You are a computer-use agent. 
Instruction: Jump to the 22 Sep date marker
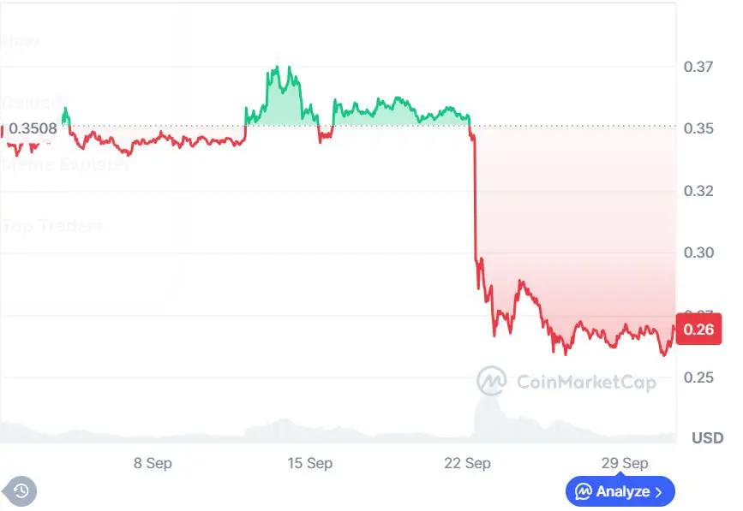pos(467,463)
